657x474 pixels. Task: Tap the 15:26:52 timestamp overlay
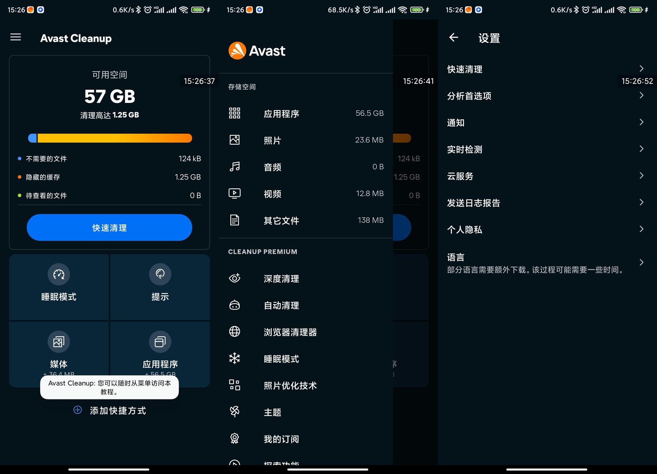637,81
